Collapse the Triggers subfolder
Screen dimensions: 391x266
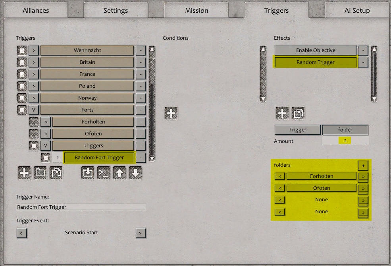click(x=46, y=146)
